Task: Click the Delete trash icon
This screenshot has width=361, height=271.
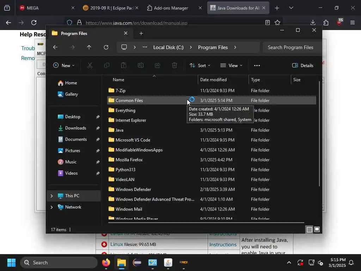Action: tap(175, 65)
